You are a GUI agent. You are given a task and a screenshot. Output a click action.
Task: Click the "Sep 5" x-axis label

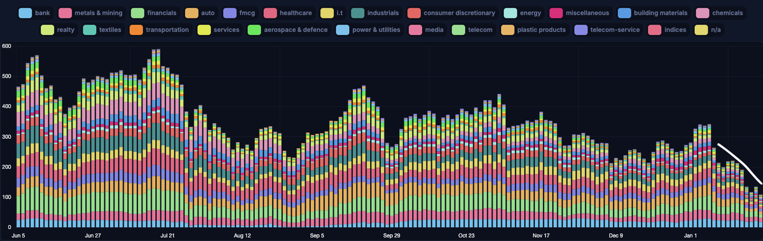tap(317, 235)
